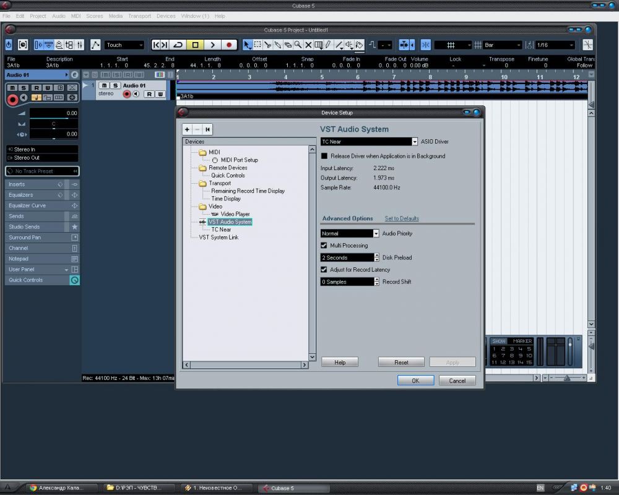Open the Mixer from the toolbar

(79, 45)
